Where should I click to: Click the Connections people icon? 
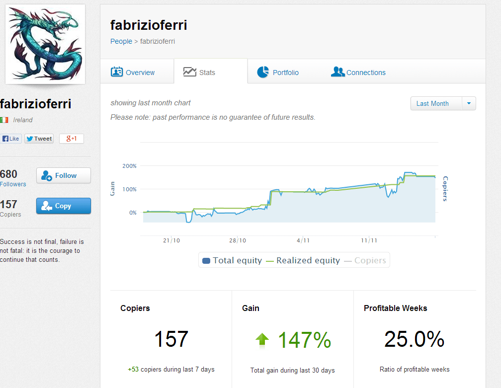point(338,72)
